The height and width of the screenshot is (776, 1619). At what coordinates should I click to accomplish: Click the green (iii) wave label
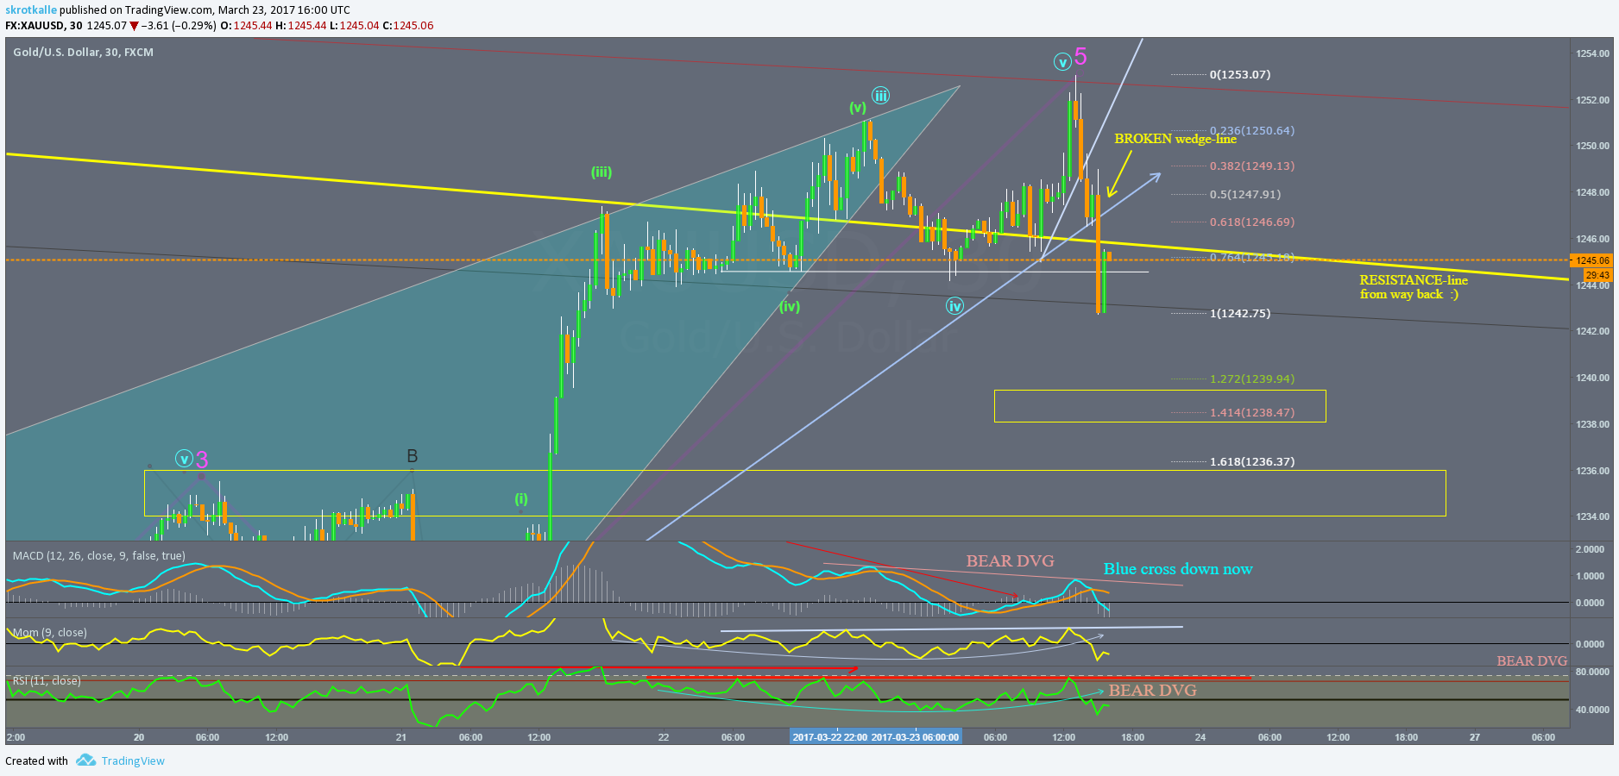coord(602,172)
